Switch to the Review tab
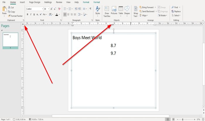Image resolution: width=205 pixels, height=121 pixels. click(59, 2)
